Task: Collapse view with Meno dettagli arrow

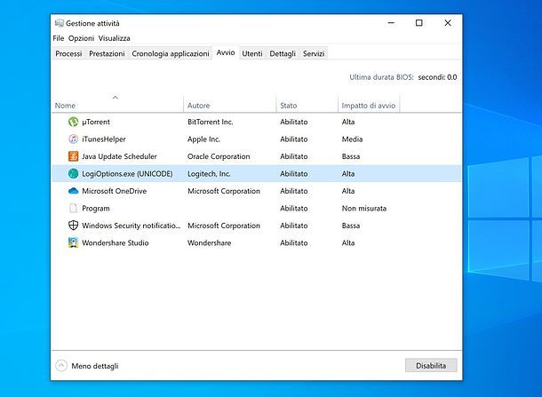Action: tap(61, 366)
